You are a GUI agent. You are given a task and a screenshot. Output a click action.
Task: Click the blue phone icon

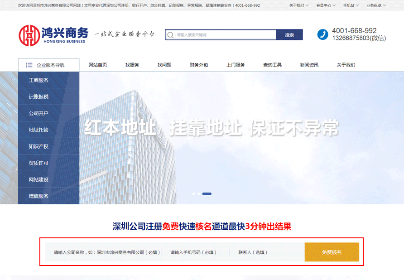coord(322,34)
